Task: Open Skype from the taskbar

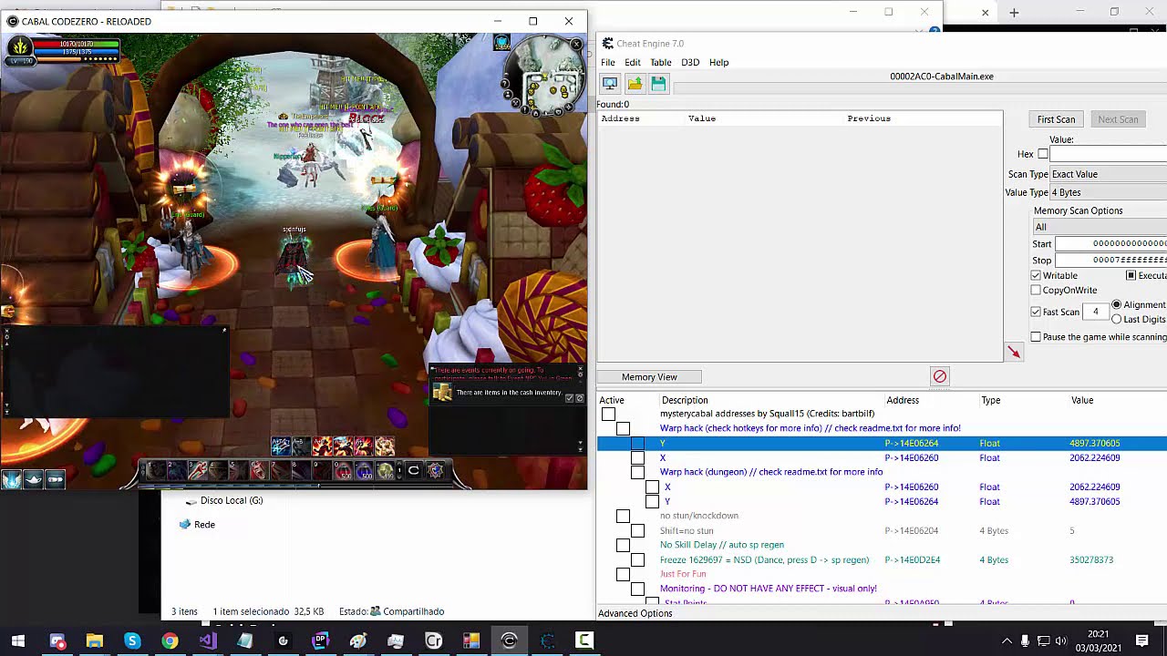Action: pyautogui.click(x=132, y=641)
